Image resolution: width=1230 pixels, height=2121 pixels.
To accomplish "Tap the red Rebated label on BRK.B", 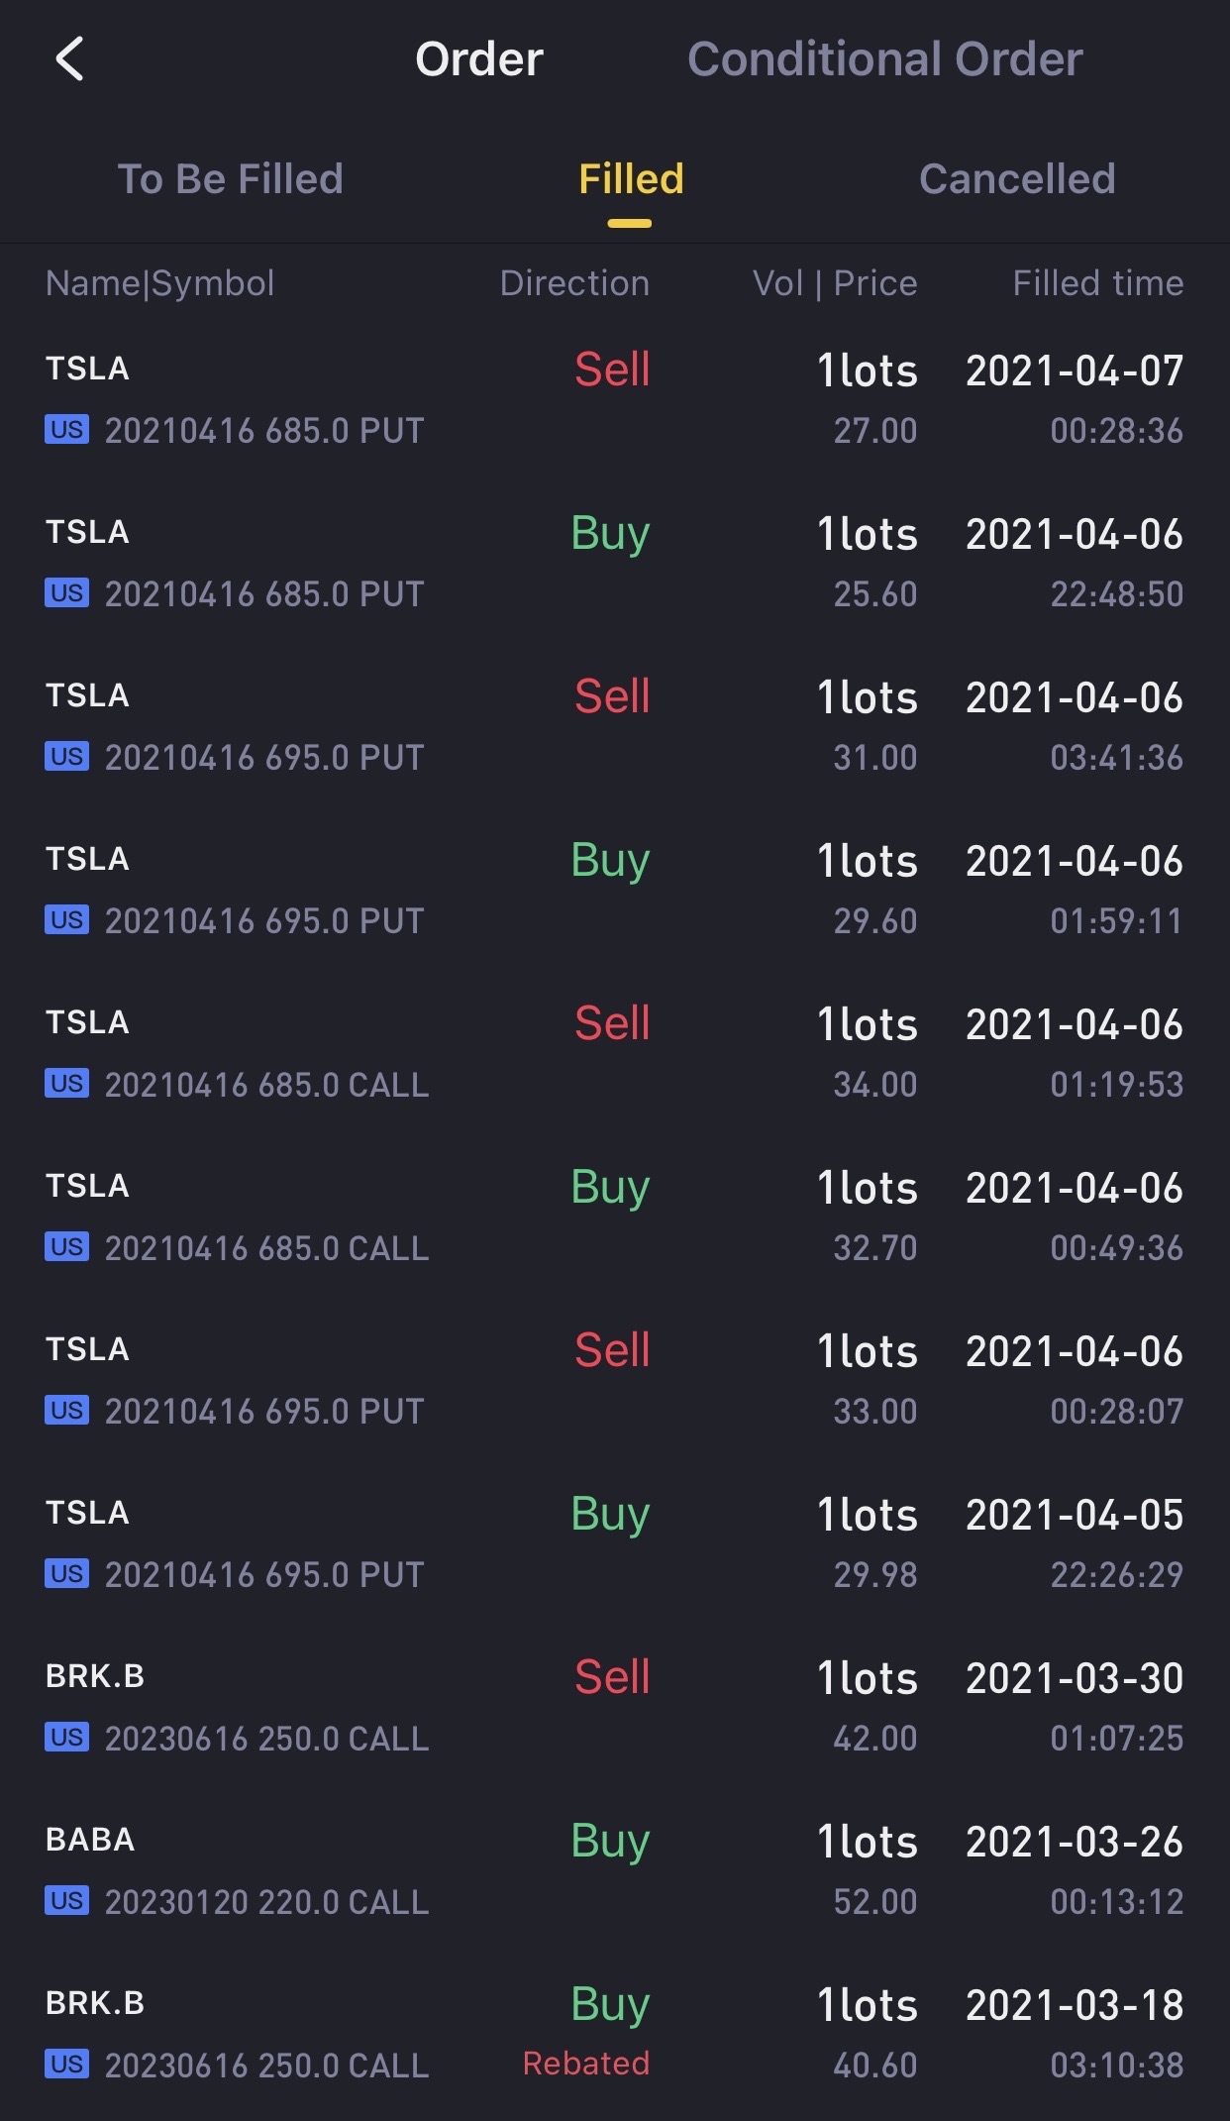I will point(586,2064).
